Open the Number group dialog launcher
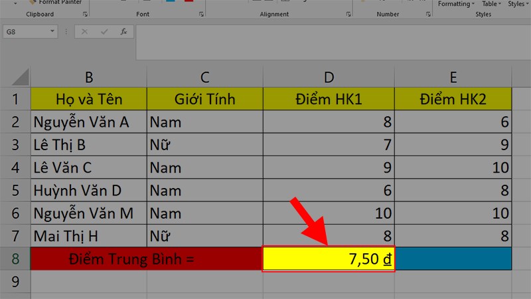The image size is (531, 299). pyautogui.click(x=425, y=14)
